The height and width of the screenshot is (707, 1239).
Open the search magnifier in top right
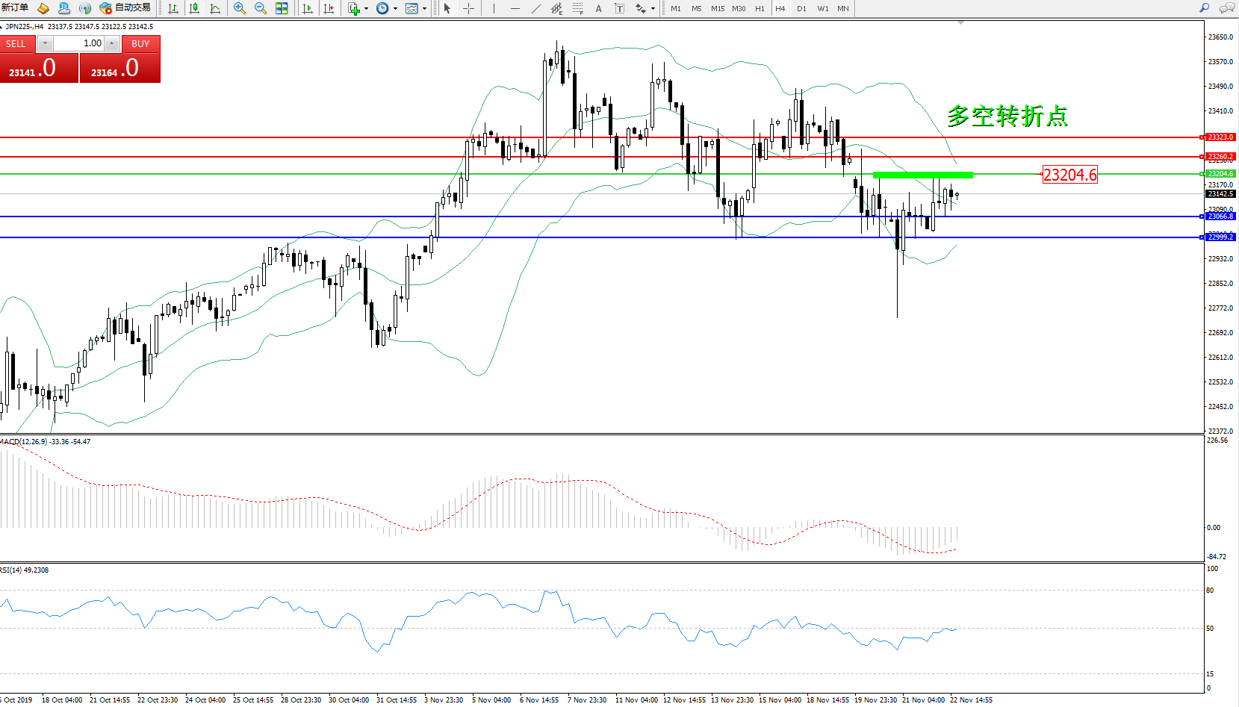click(1204, 8)
